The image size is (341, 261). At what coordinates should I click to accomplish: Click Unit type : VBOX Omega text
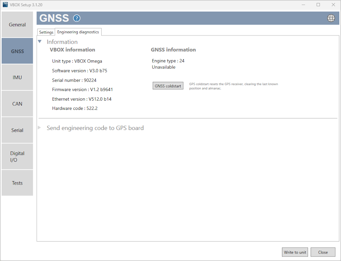click(x=77, y=61)
